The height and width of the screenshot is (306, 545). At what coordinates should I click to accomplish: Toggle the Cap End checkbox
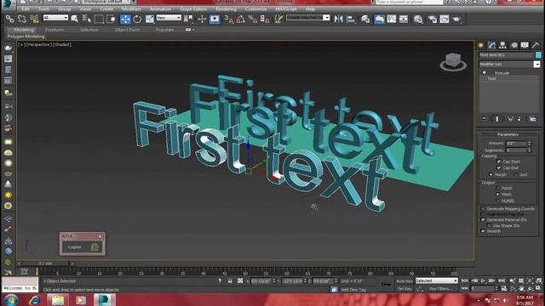pos(499,168)
